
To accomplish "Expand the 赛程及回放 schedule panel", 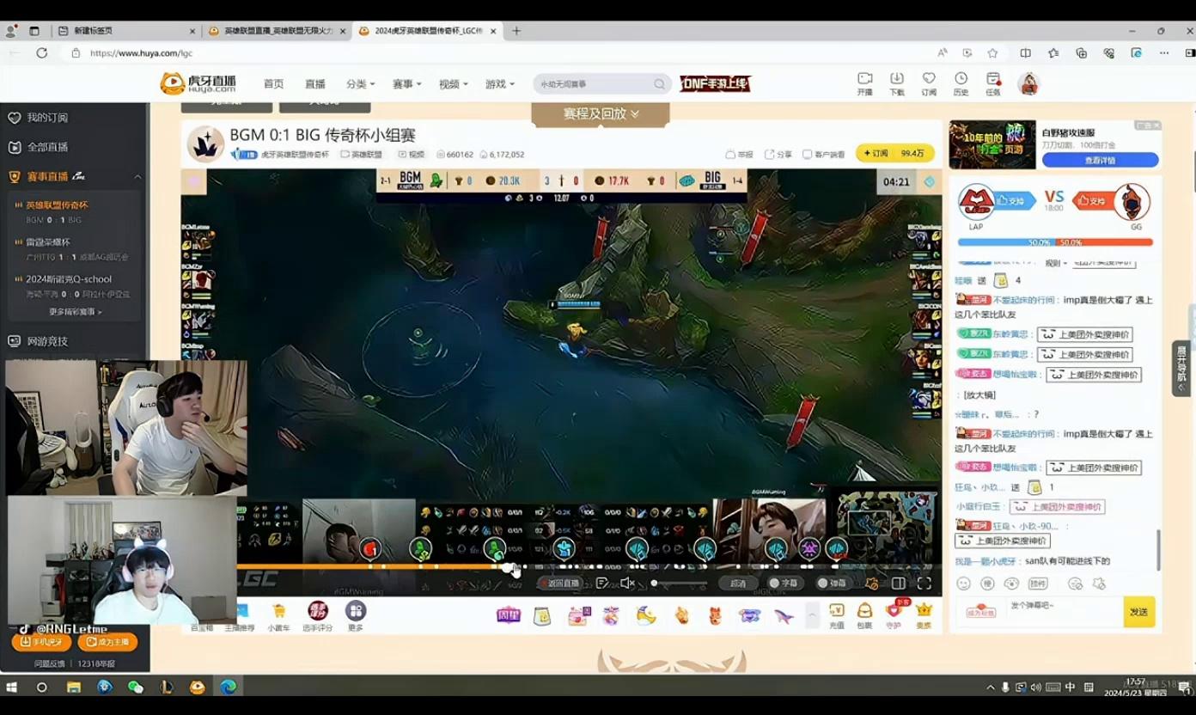I will tap(601, 113).
